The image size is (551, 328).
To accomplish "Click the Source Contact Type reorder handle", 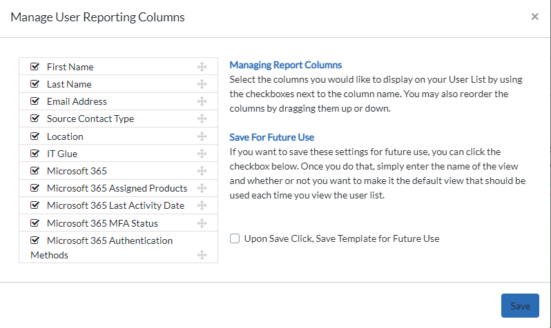I will [x=202, y=119].
